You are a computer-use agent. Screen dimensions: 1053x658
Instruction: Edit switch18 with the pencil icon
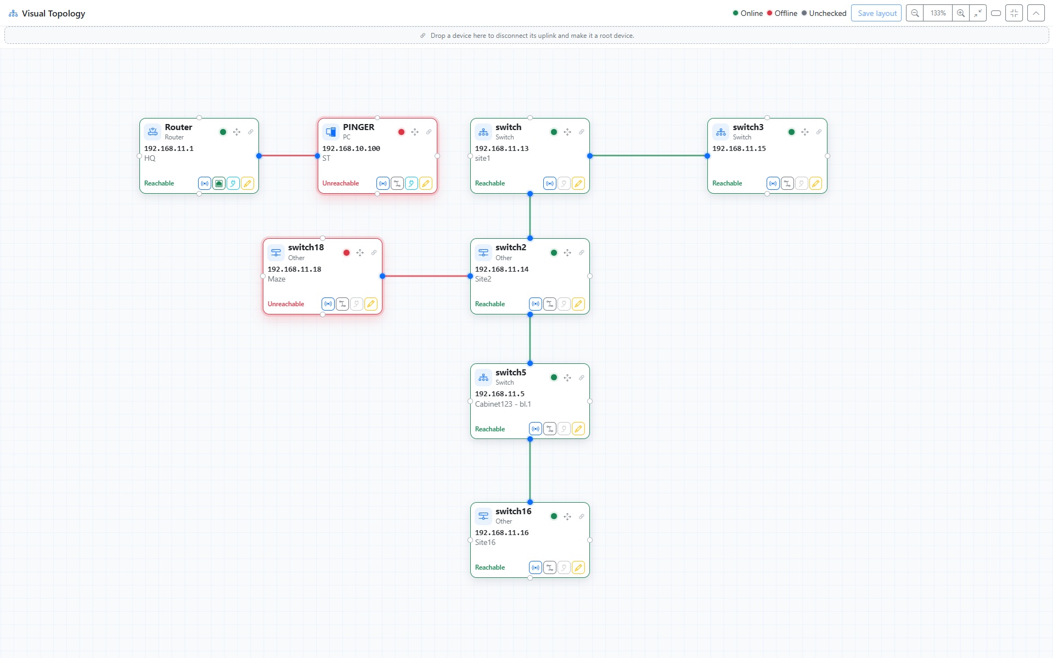[371, 304]
